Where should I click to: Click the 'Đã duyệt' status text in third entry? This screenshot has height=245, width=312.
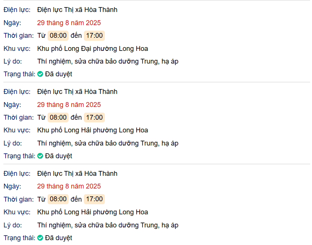pos(58,238)
